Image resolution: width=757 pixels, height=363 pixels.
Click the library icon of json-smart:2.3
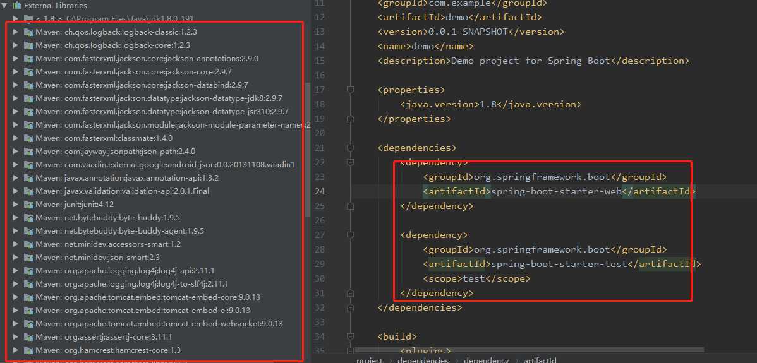tap(29, 258)
